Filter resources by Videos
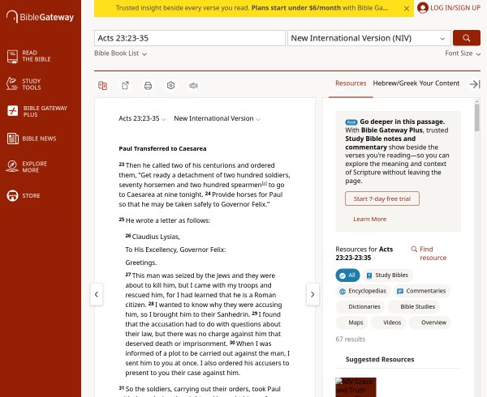The width and height of the screenshot is (487, 397). point(388,322)
